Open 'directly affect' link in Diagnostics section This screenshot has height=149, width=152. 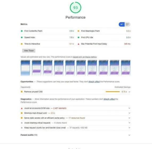pos(109,99)
